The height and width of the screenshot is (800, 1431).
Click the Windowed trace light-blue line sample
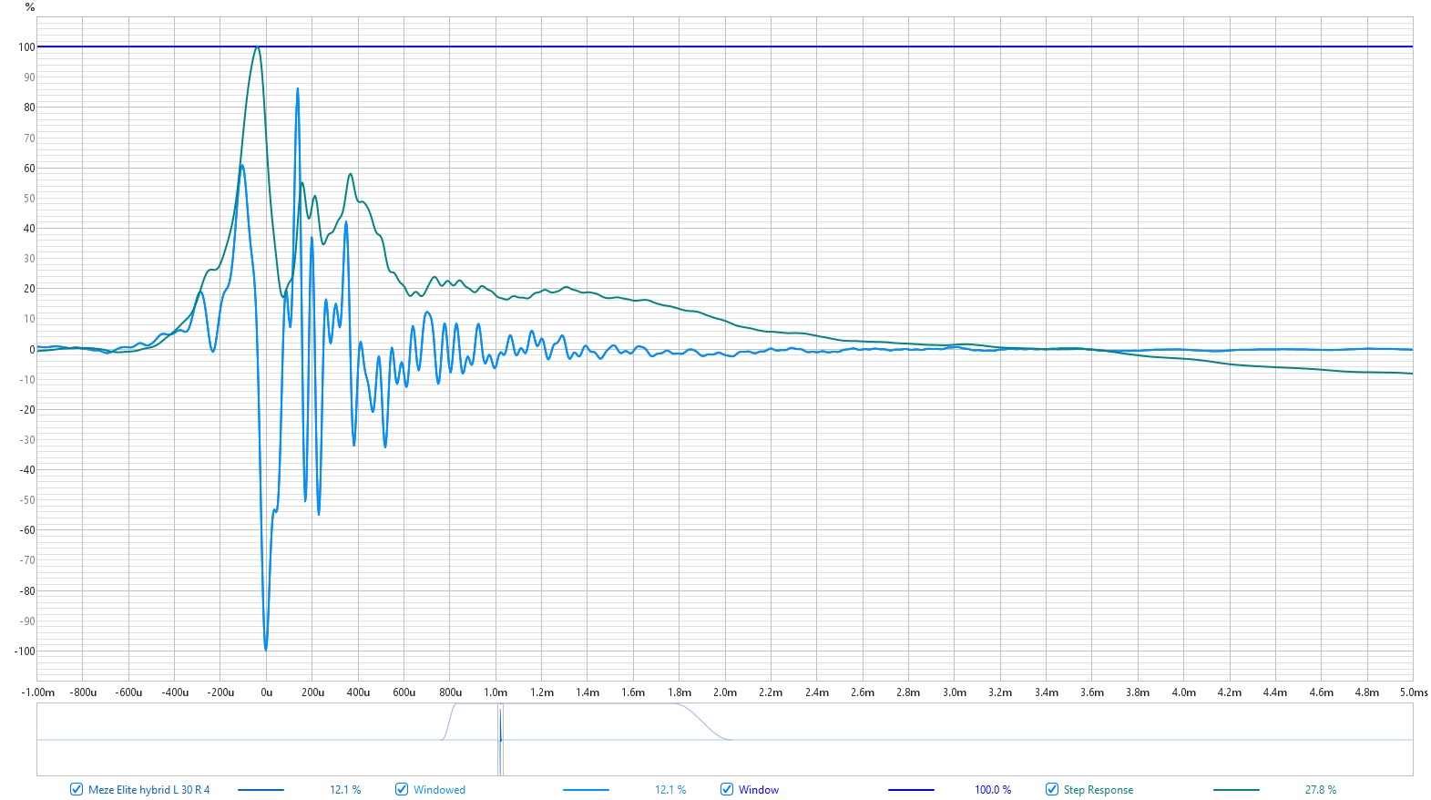tap(586, 790)
